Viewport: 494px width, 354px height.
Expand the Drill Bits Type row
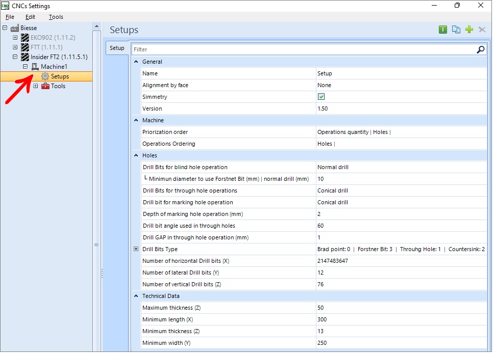pos(136,250)
